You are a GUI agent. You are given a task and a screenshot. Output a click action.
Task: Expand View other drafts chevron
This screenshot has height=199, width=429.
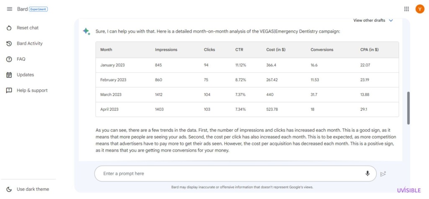391,20
